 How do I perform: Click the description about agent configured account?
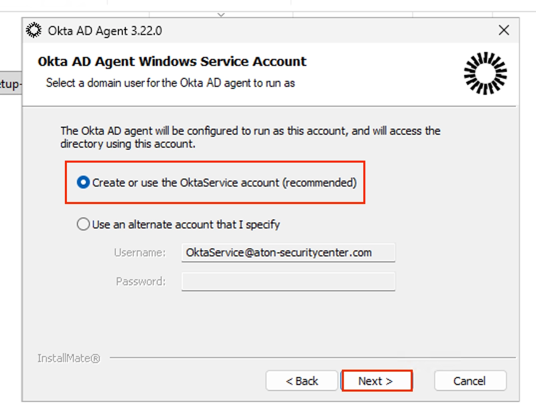(250, 137)
